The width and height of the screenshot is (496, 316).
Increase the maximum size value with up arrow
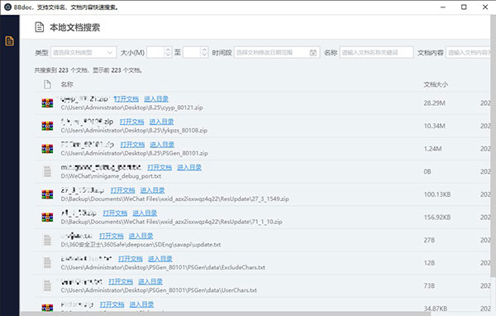[x=204, y=50]
